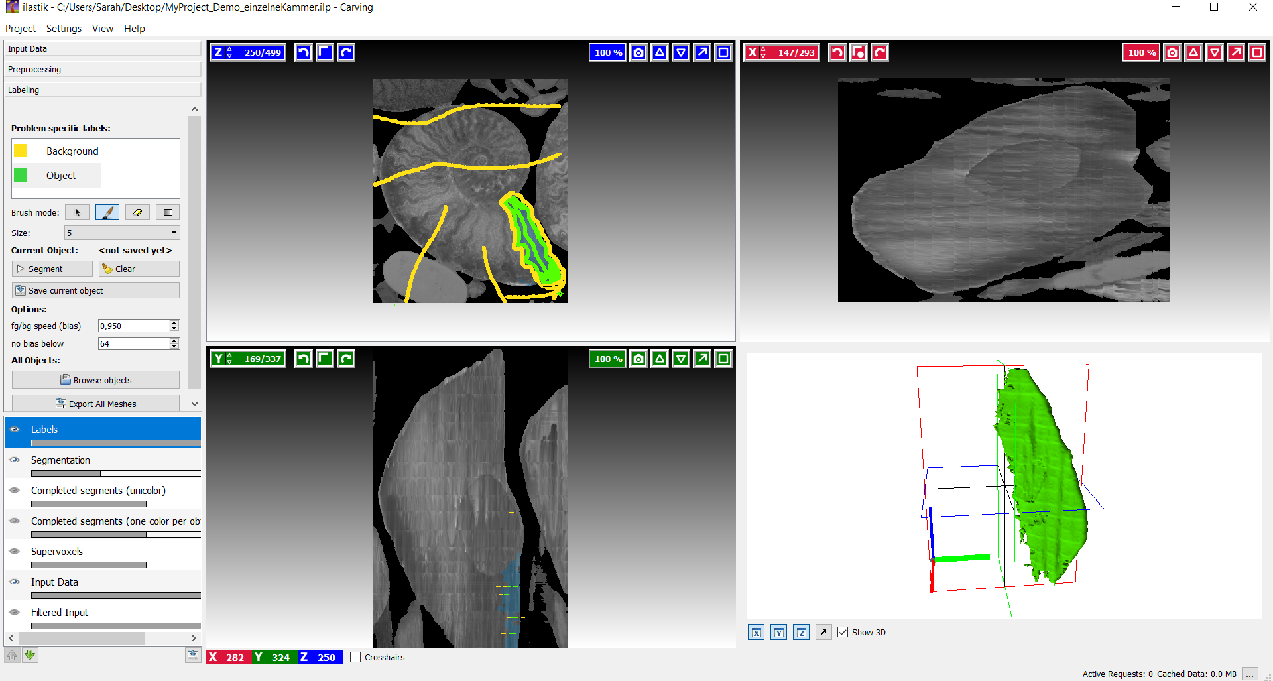
Task: Open Browse objects
Action: 95,380
